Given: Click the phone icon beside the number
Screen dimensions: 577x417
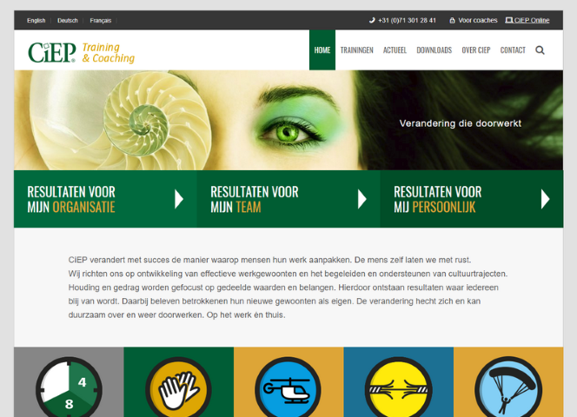Looking at the screenshot, I should (372, 20).
